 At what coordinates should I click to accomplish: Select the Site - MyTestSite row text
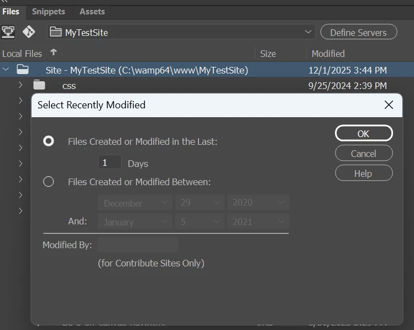click(147, 70)
